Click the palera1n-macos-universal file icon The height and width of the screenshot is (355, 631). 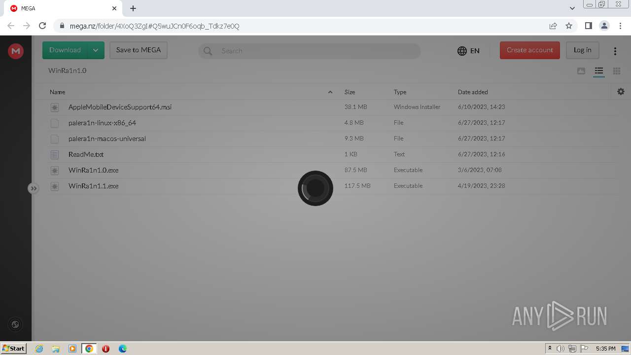pyautogui.click(x=55, y=139)
